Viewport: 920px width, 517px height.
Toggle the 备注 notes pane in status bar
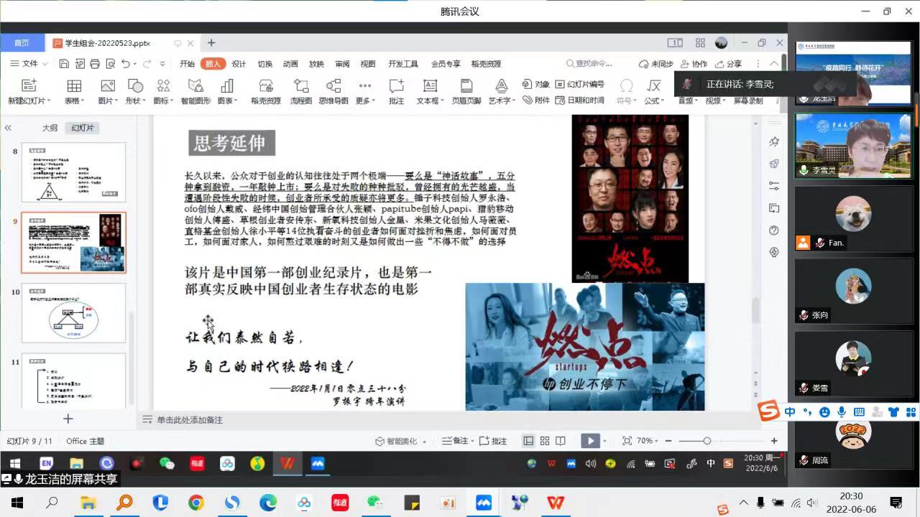455,441
